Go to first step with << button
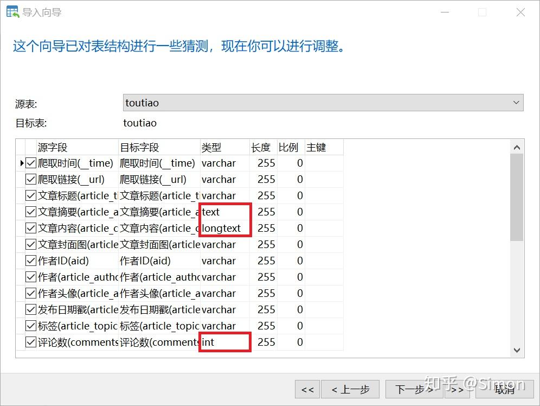 click(307, 390)
